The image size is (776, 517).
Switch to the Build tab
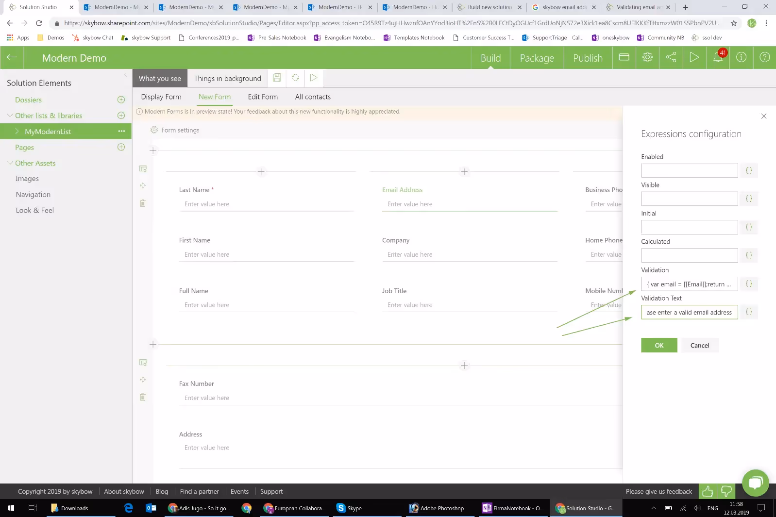pos(490,58)
